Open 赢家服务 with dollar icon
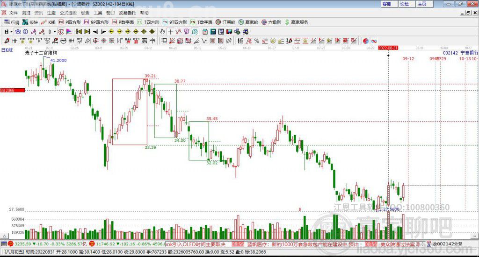Screen dimensions: 479x257 297,22
